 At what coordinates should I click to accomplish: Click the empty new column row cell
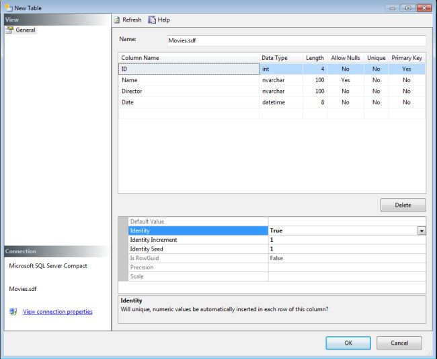pyautogui.click(x=189, y=114)
